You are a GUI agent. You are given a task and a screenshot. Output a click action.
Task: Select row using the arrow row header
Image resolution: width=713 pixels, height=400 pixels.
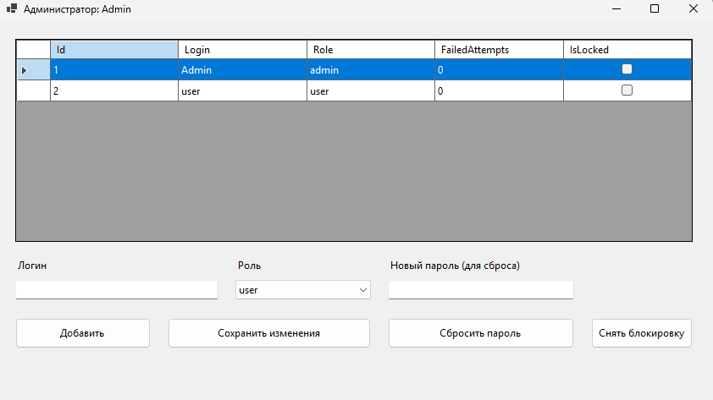tap(33, 69)
